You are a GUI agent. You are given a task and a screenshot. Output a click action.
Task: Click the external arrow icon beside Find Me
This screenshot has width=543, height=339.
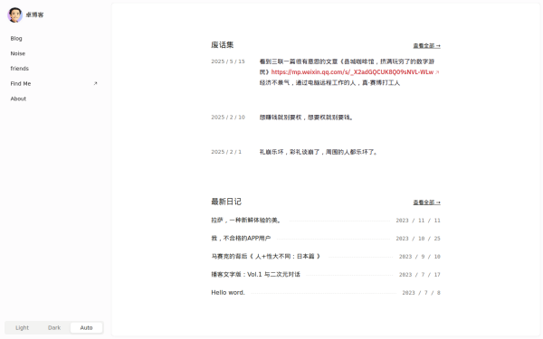96,83
